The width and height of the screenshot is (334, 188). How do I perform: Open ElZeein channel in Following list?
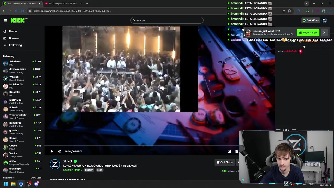(22, 109)
